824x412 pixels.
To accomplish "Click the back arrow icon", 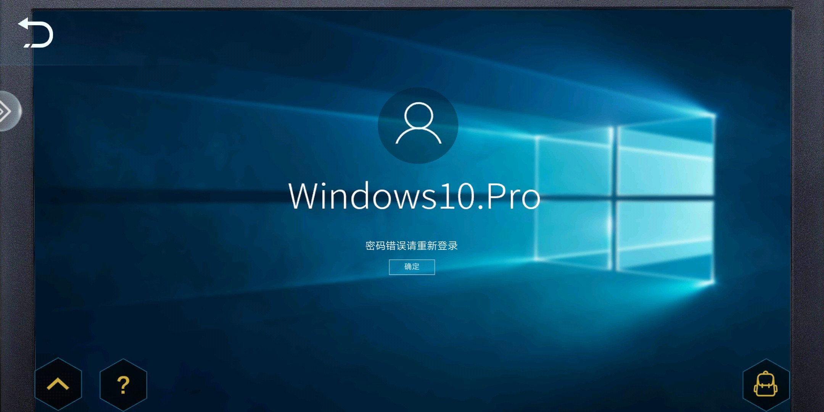I will 35,33.
